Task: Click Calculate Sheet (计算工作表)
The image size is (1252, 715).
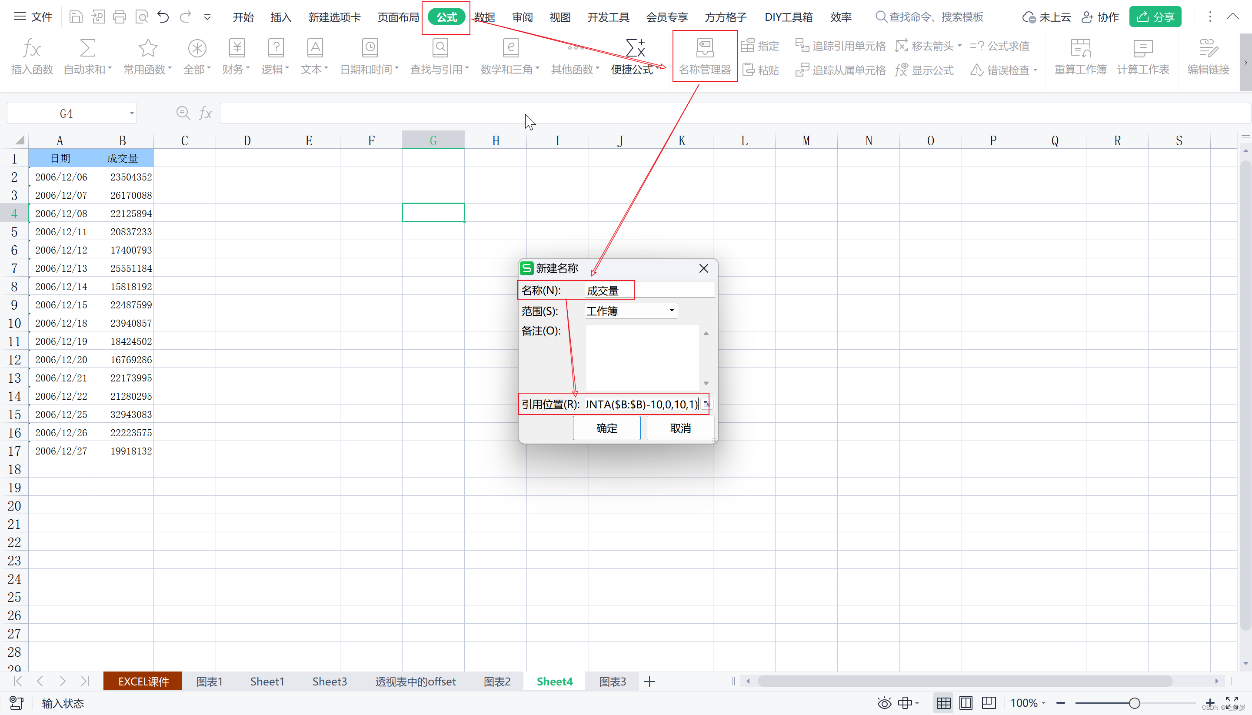Action: pyautogui.click(x=1143, y=57)
